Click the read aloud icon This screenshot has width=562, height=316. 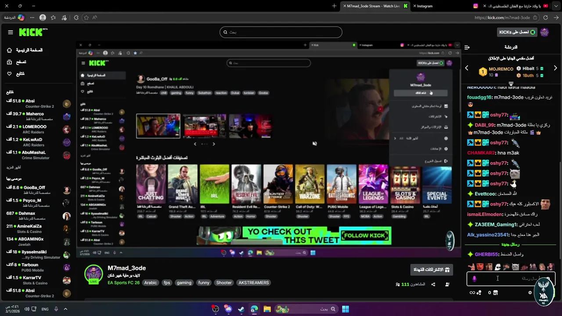coord(94,18)
